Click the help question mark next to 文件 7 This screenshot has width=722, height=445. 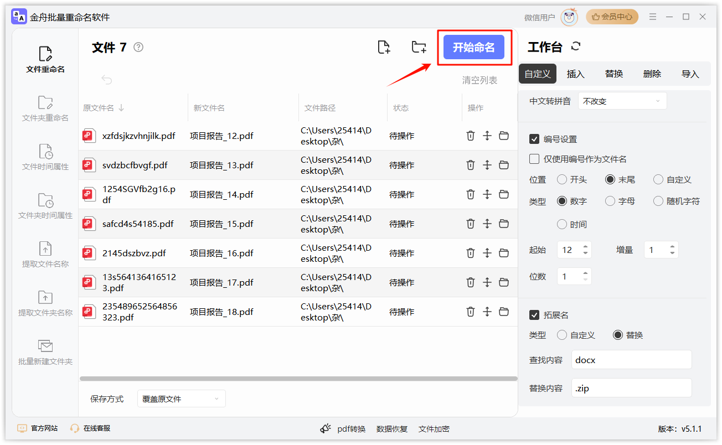click(x=138, y=47)
